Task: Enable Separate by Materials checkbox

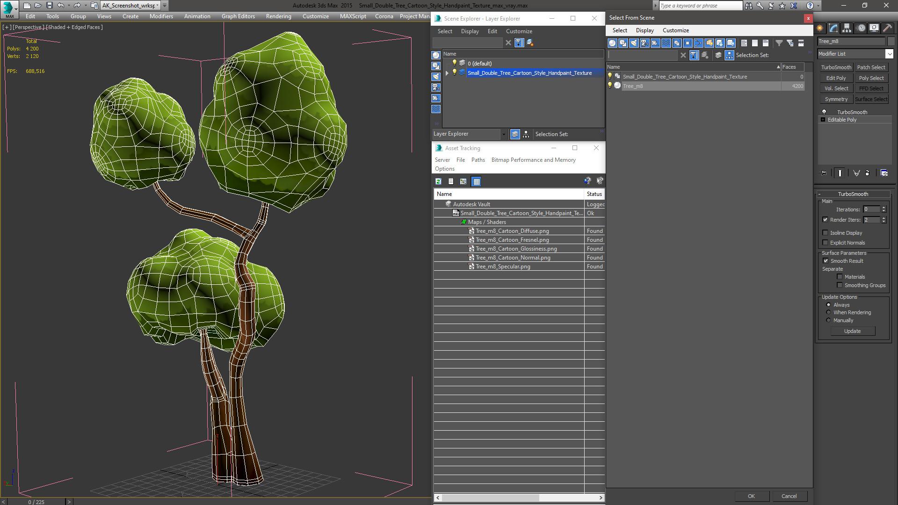Action: pyautogui.click(x=840, y=277)
